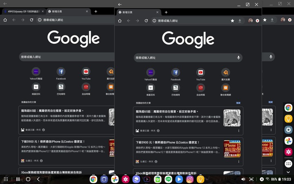
Task: Open apps grid at taskbar left end
Action: 6,179
